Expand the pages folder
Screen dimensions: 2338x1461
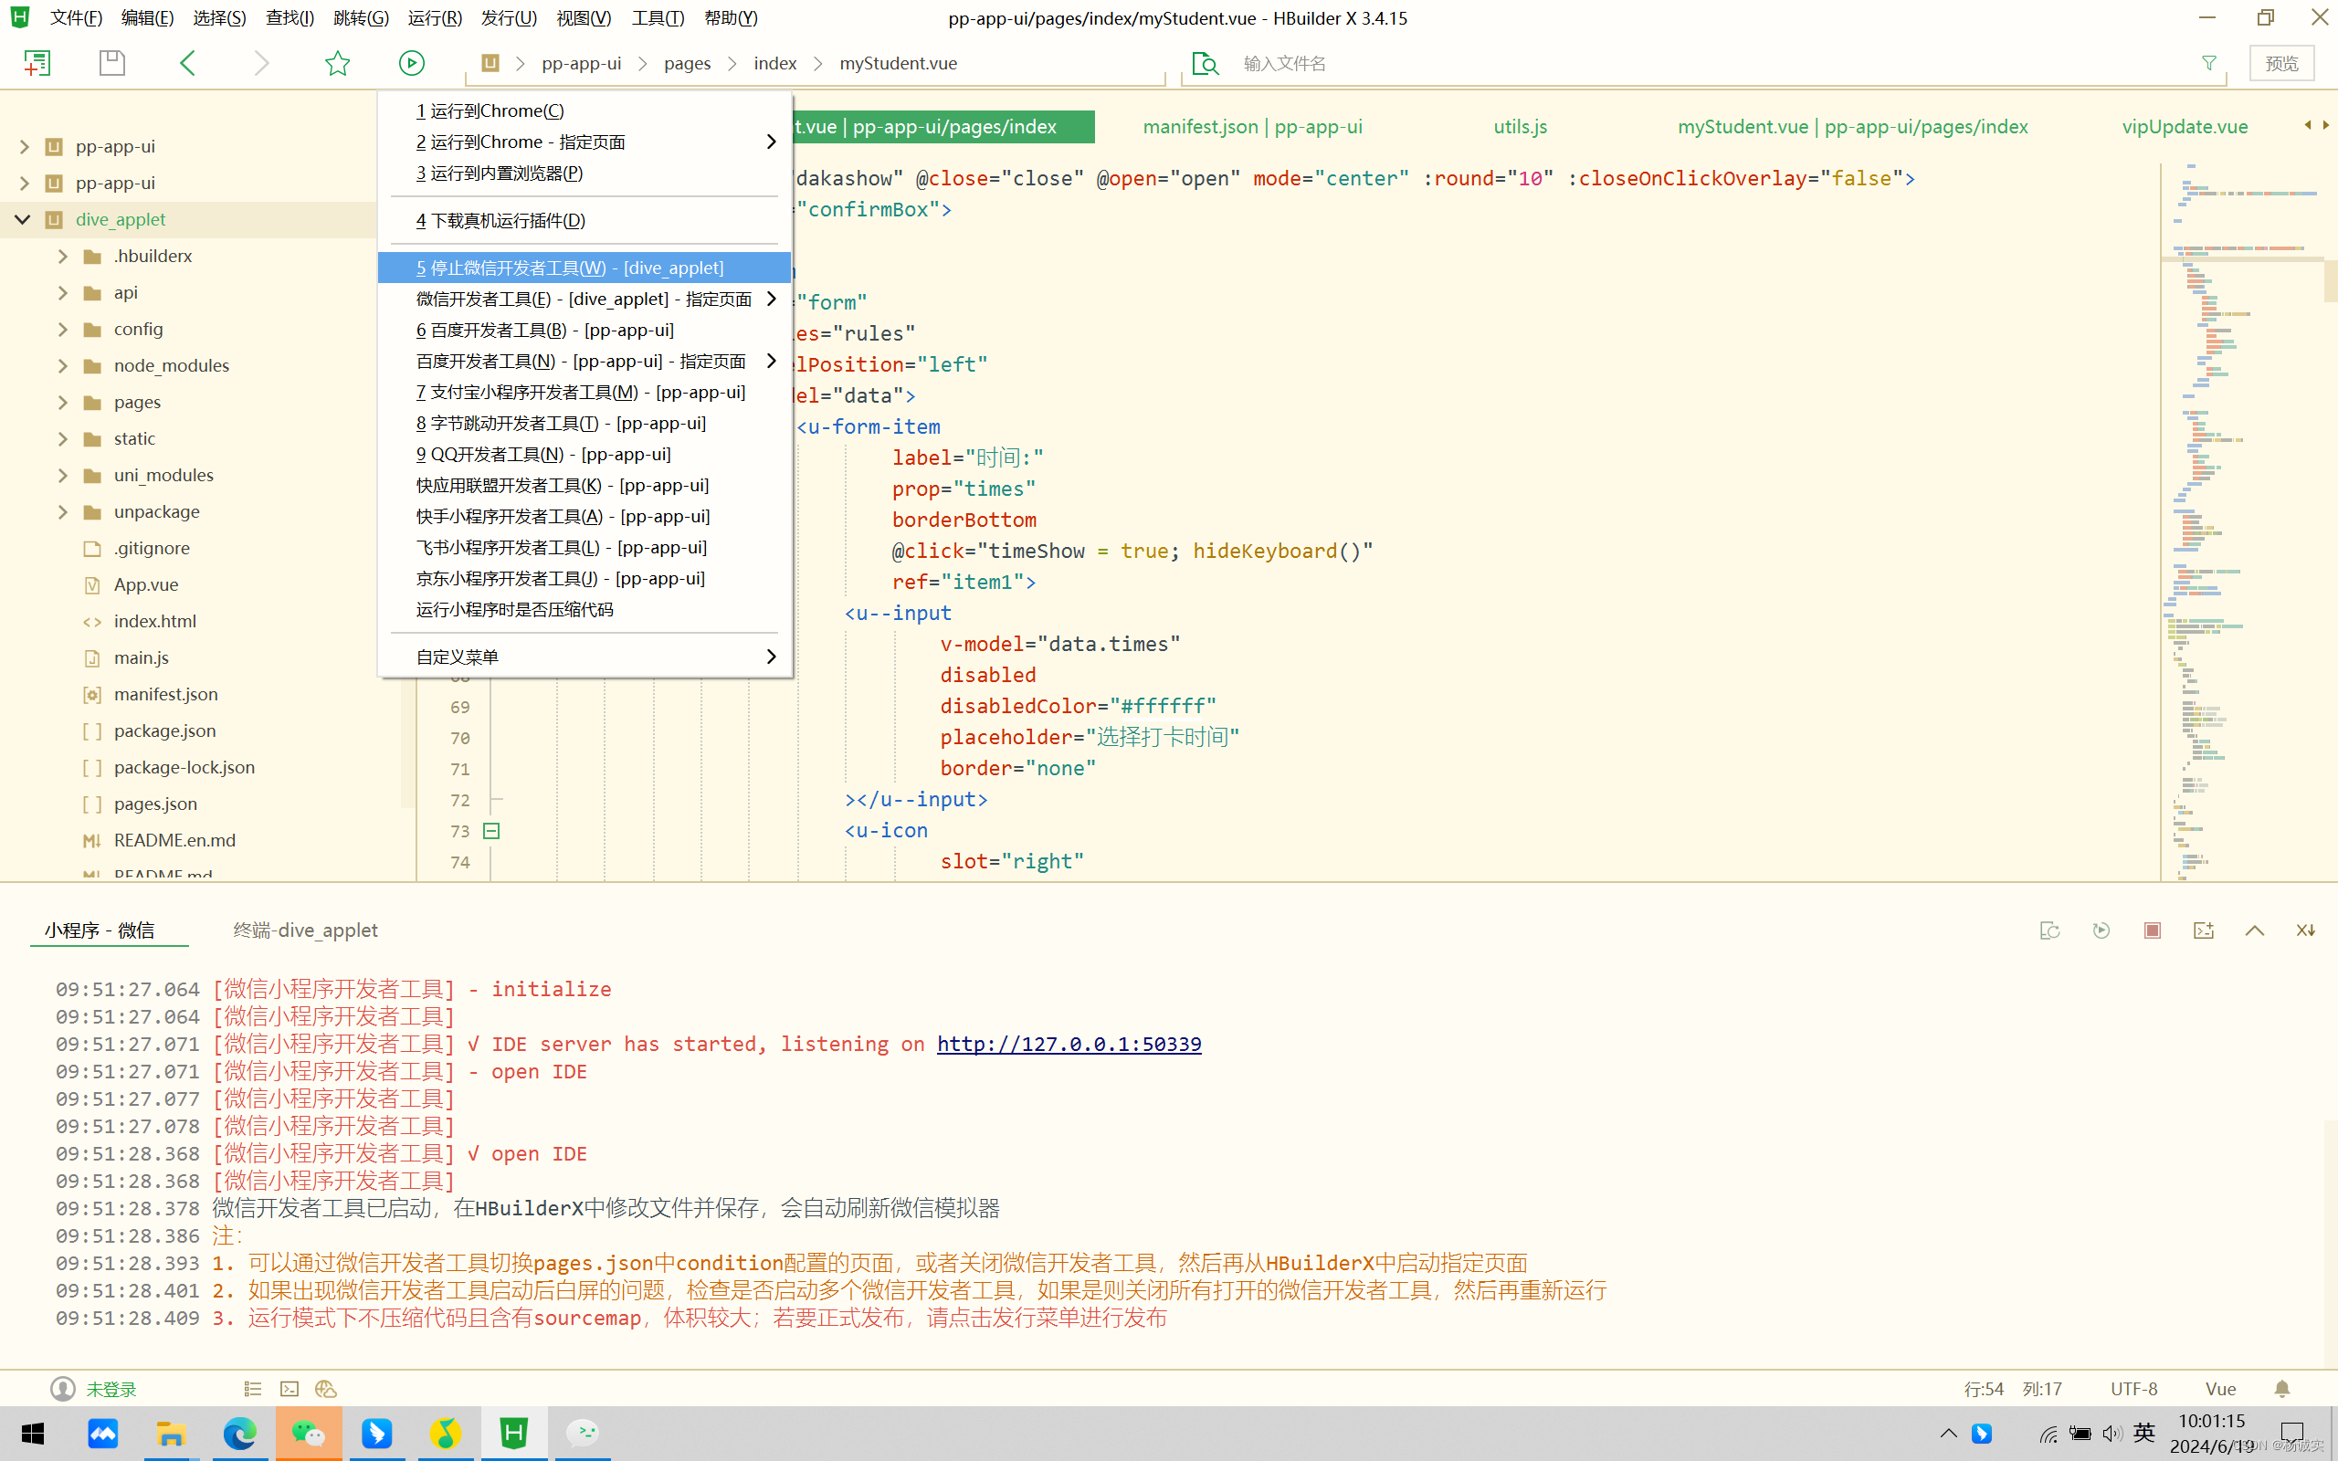pos(63,402)
